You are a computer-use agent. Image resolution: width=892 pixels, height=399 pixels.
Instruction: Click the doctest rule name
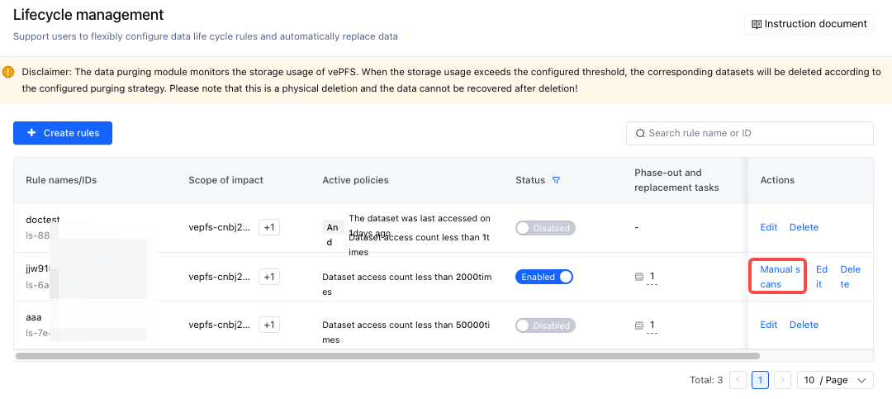point(43,219)
